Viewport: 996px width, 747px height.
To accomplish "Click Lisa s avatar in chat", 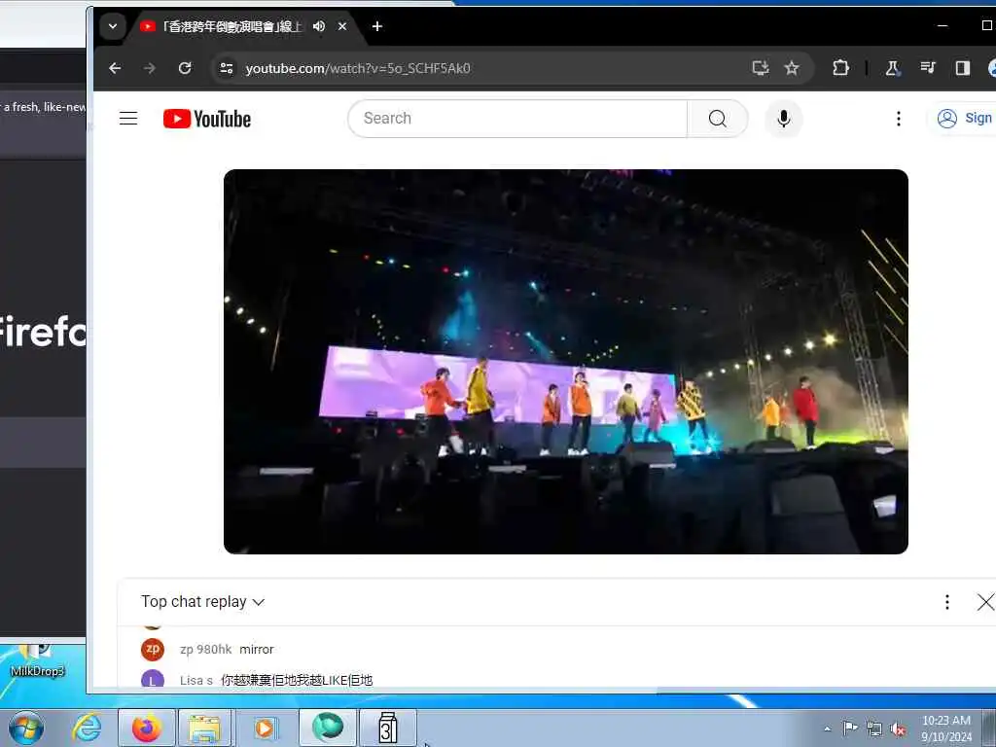I will pos(153,680).
